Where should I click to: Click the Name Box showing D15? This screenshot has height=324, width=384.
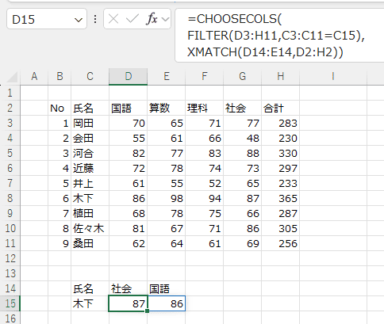click(47, 19)
